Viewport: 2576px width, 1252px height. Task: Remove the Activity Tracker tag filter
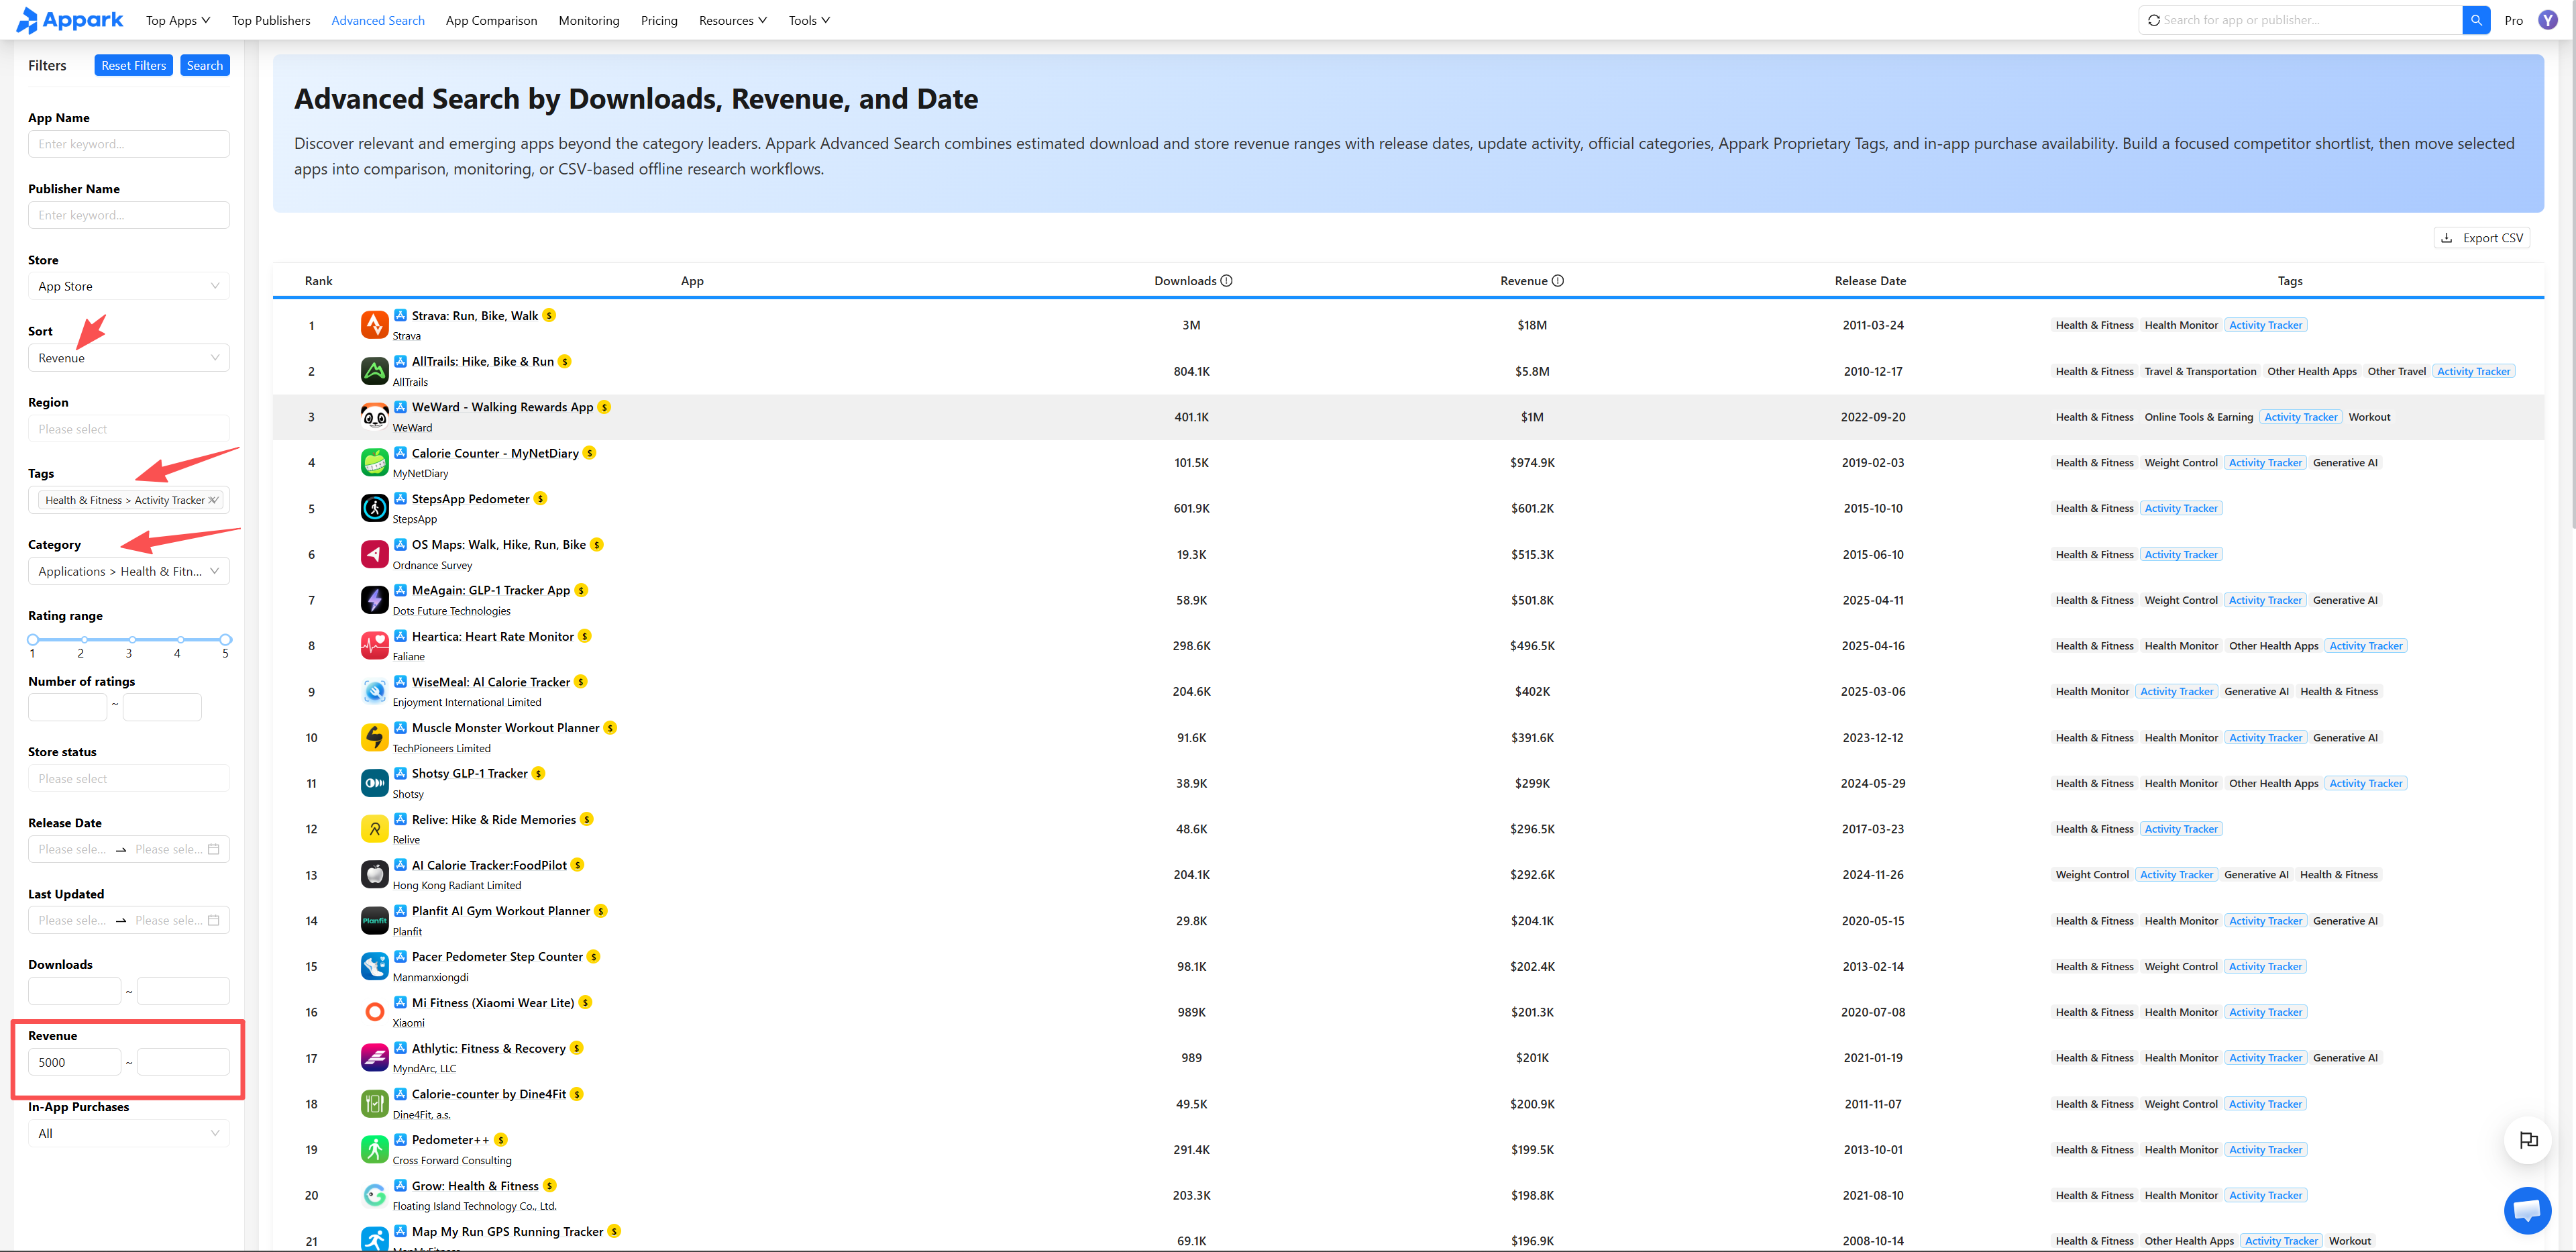click(x=212, y=500)
